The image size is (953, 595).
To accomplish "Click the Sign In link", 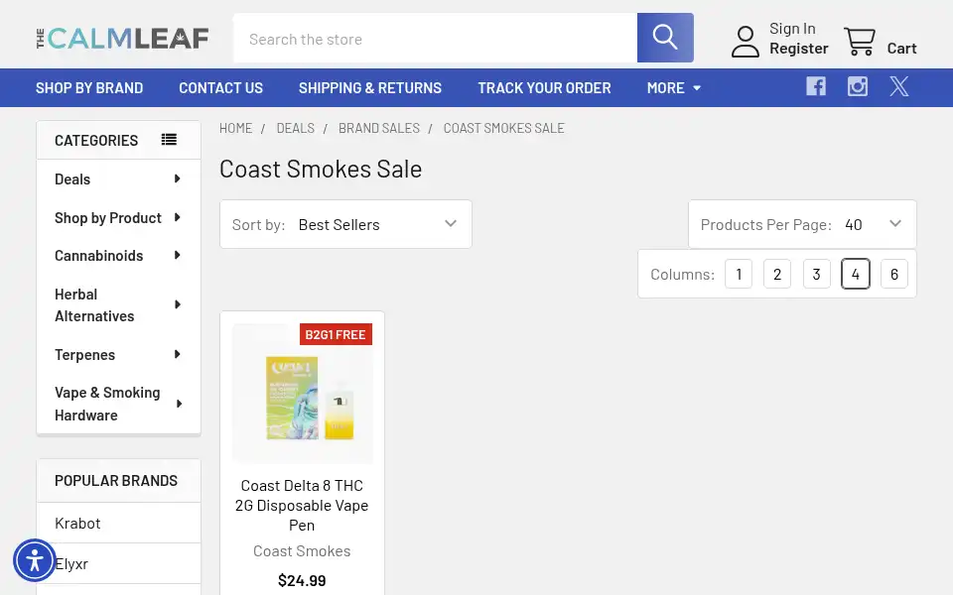I will pos(792,29).
